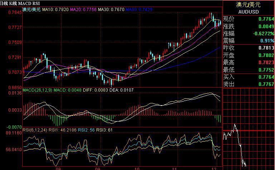
Task: Click the 卖出 row label
Action: point(229,84)
